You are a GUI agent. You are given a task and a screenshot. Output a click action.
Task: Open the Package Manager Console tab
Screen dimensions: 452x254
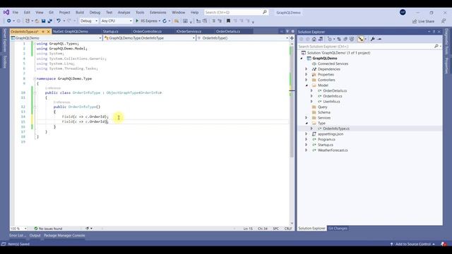tap(64, 236)
